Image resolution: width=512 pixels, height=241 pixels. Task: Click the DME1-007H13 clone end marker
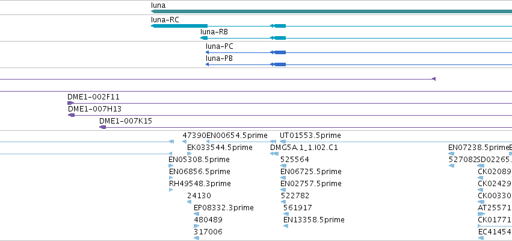point(71,115)
